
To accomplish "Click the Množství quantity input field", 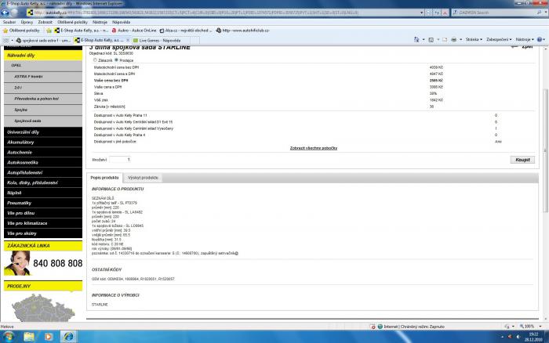I will tap(119, 159).
